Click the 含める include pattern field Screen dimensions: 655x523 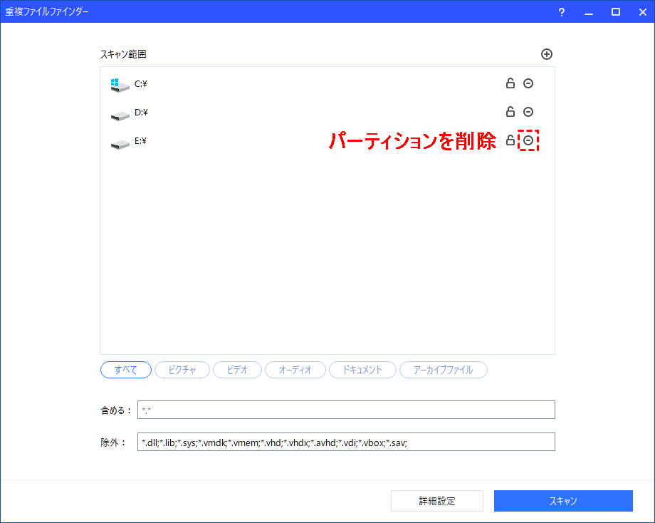click(346, 410)
